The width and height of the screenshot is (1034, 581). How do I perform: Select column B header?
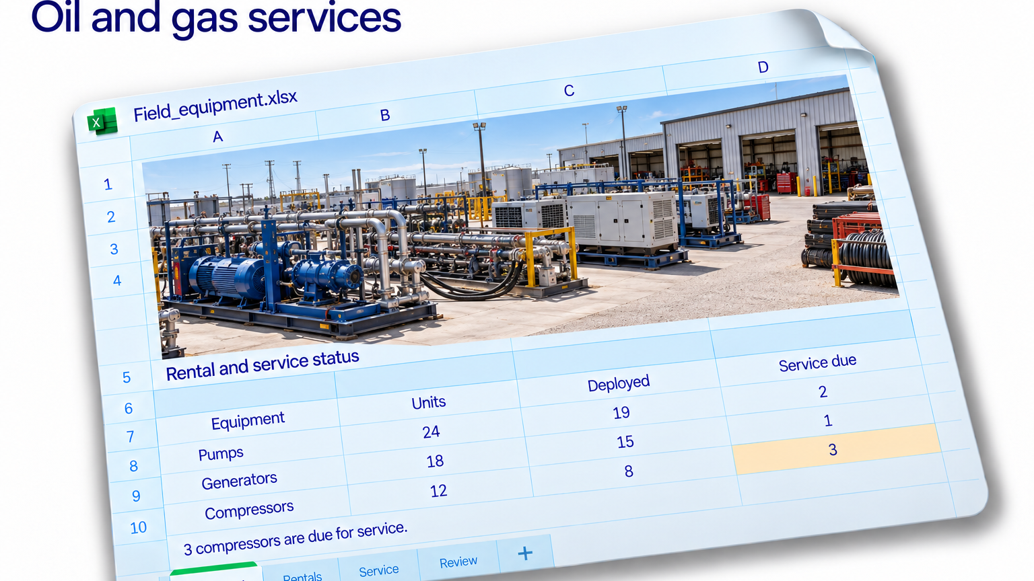tap(385, 115)
